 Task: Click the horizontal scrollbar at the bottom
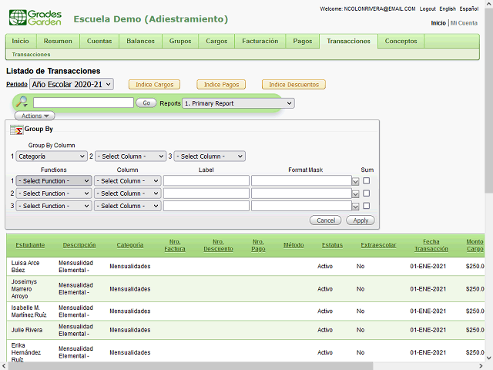pyautogui.click(x=190, y=366)
